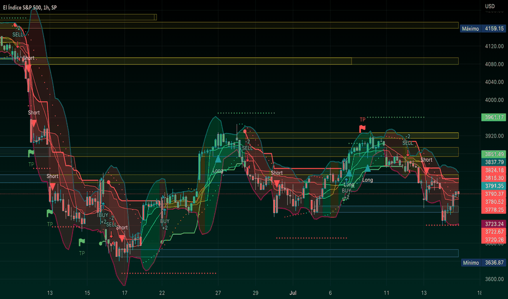Screen dimensions: 508x299
Task: Click the 27 date on time axis
Action: click(218, 293)
